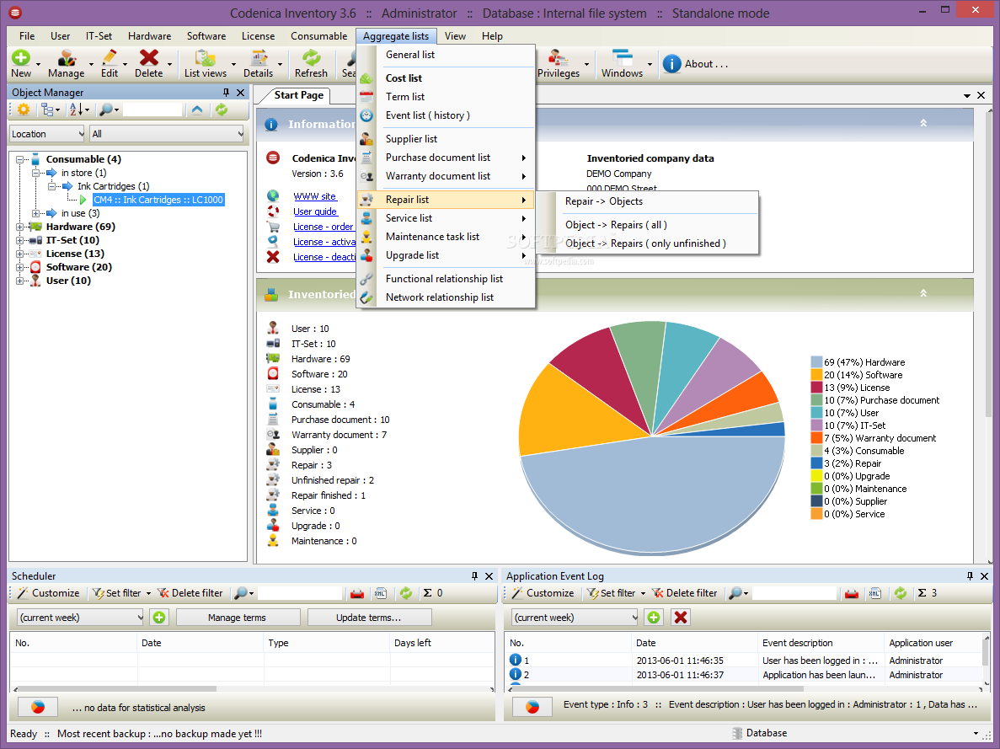Click the Event Log XML export icon
1000x749 pixels.
(875, 593)
